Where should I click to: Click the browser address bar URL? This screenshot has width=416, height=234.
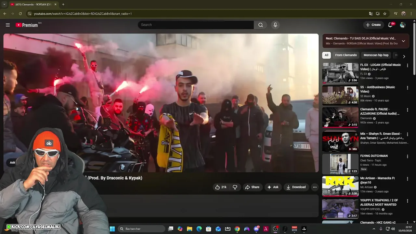click(83, 14)
